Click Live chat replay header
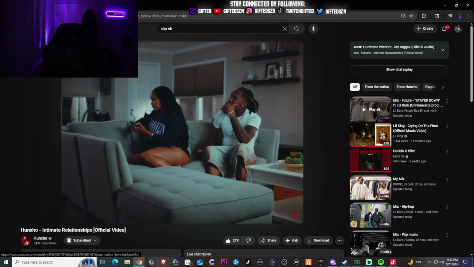 pos(199,254)
